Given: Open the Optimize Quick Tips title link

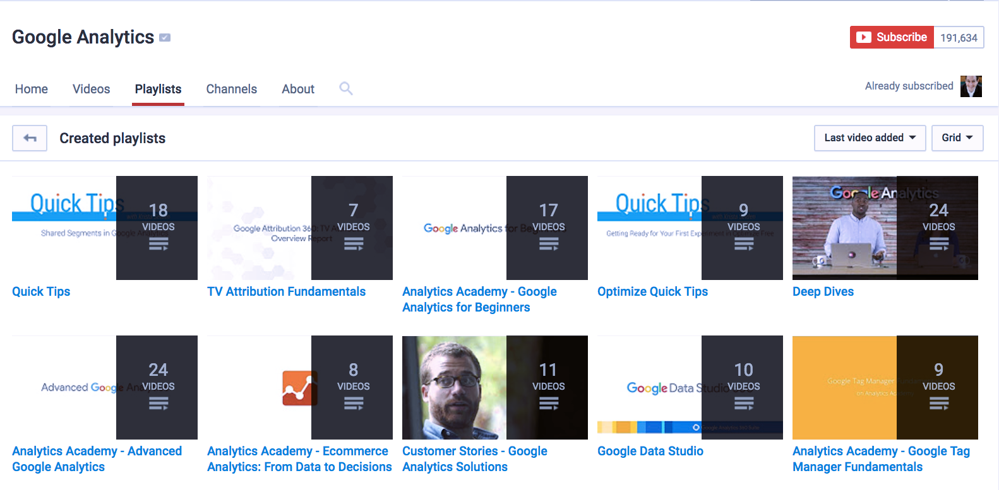Looking at the screenshot, I should point(652,291).
